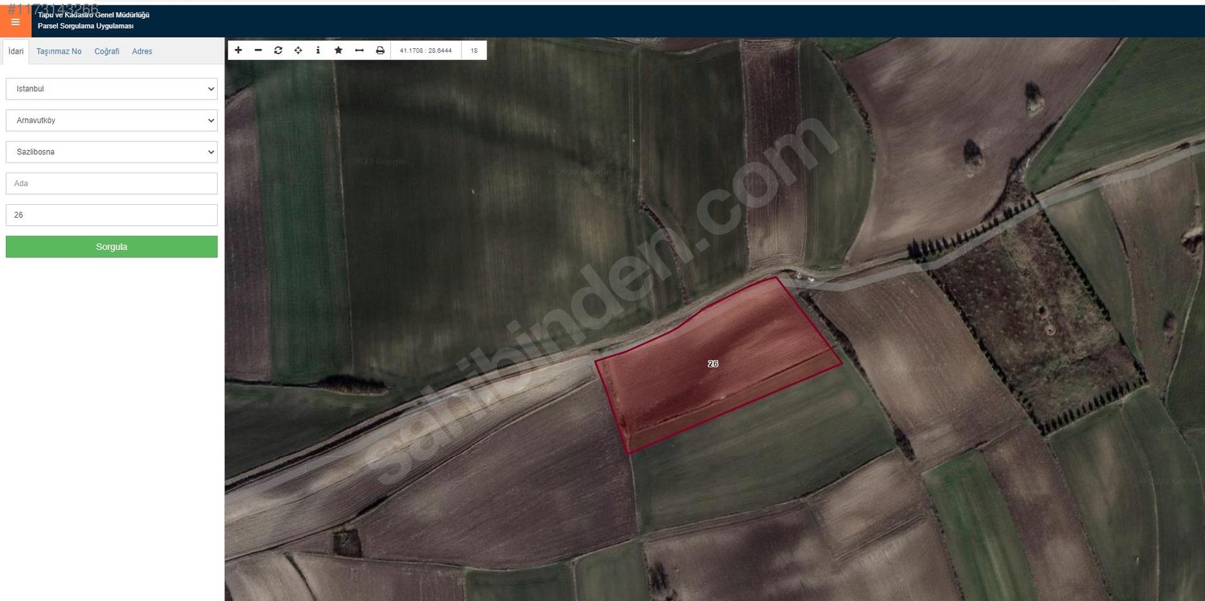This screenshot has width=1205, height=601.
Task: Click the star favorites icon
Action: 338,50
